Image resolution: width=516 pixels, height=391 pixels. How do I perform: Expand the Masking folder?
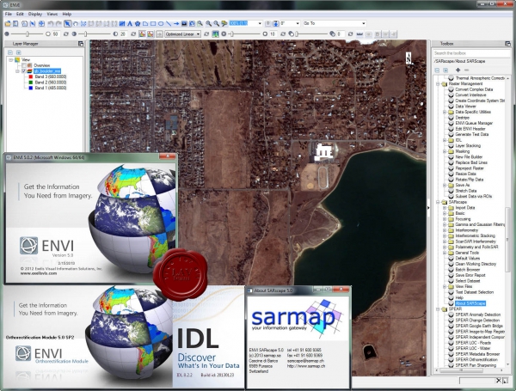point(445,151)
